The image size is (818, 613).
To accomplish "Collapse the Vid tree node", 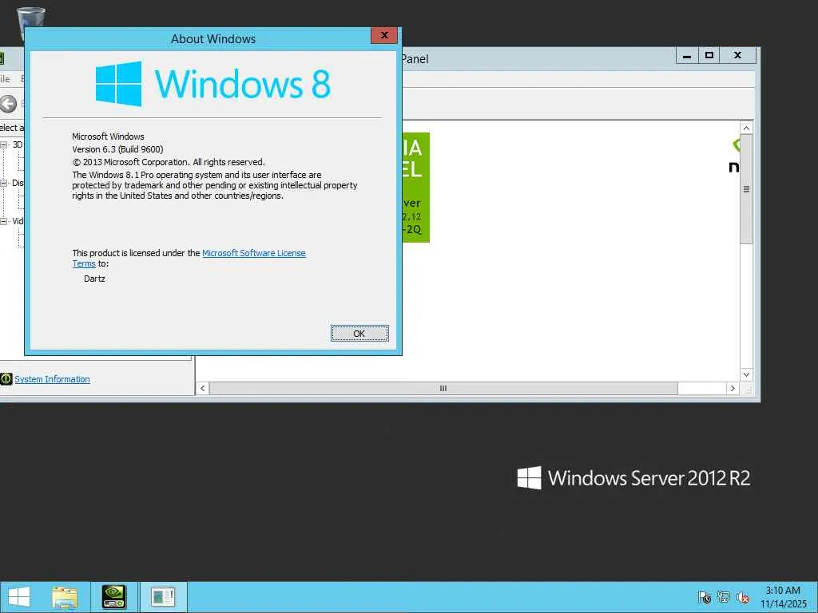I will point(4,221).
